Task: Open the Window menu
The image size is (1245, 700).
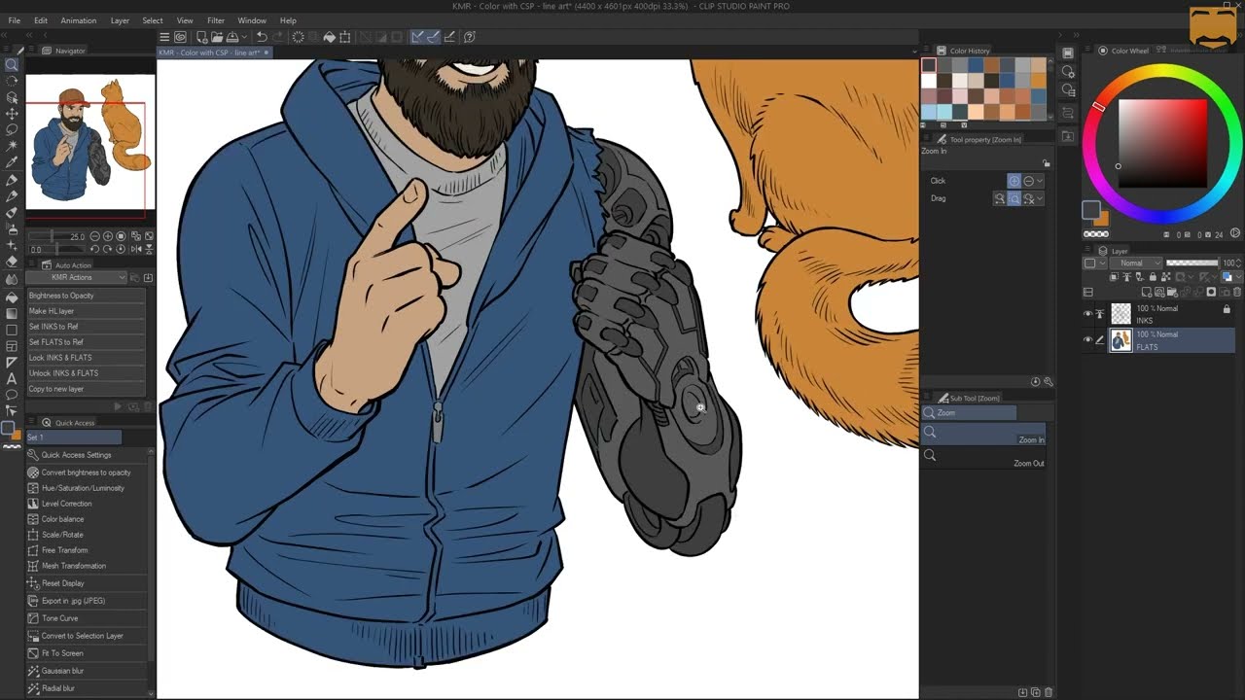Action: (252, 20)
